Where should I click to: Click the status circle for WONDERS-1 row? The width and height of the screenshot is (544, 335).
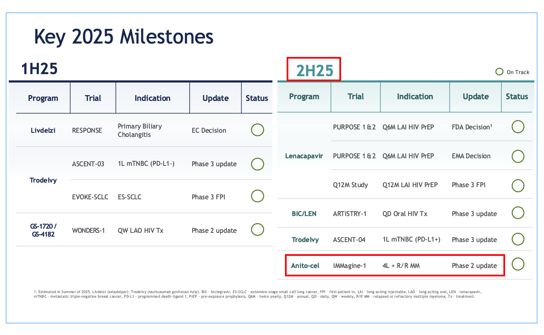click(x=257, y=229)
